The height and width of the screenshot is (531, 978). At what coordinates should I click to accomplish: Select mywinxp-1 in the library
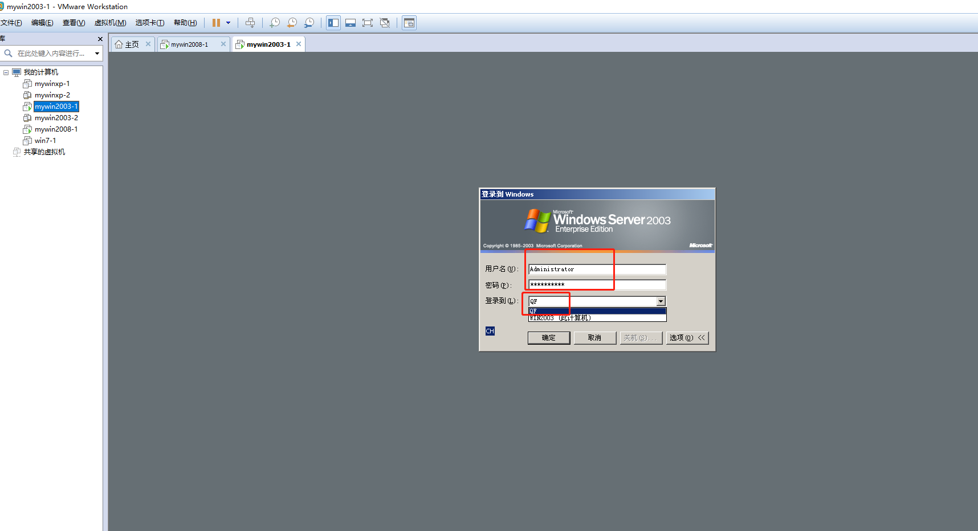click(x=52, y=84)
